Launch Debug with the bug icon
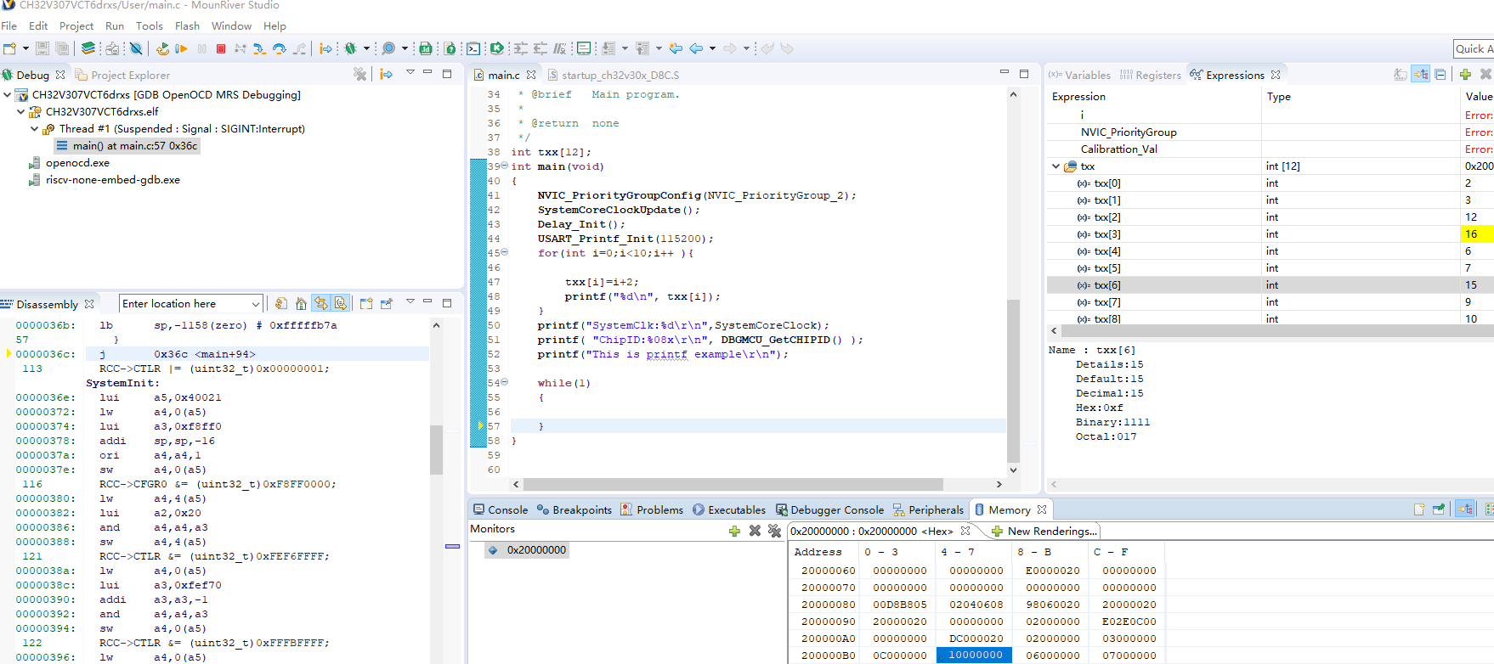This screenshot has height=664, width=1494. click(x=349, y=48)
